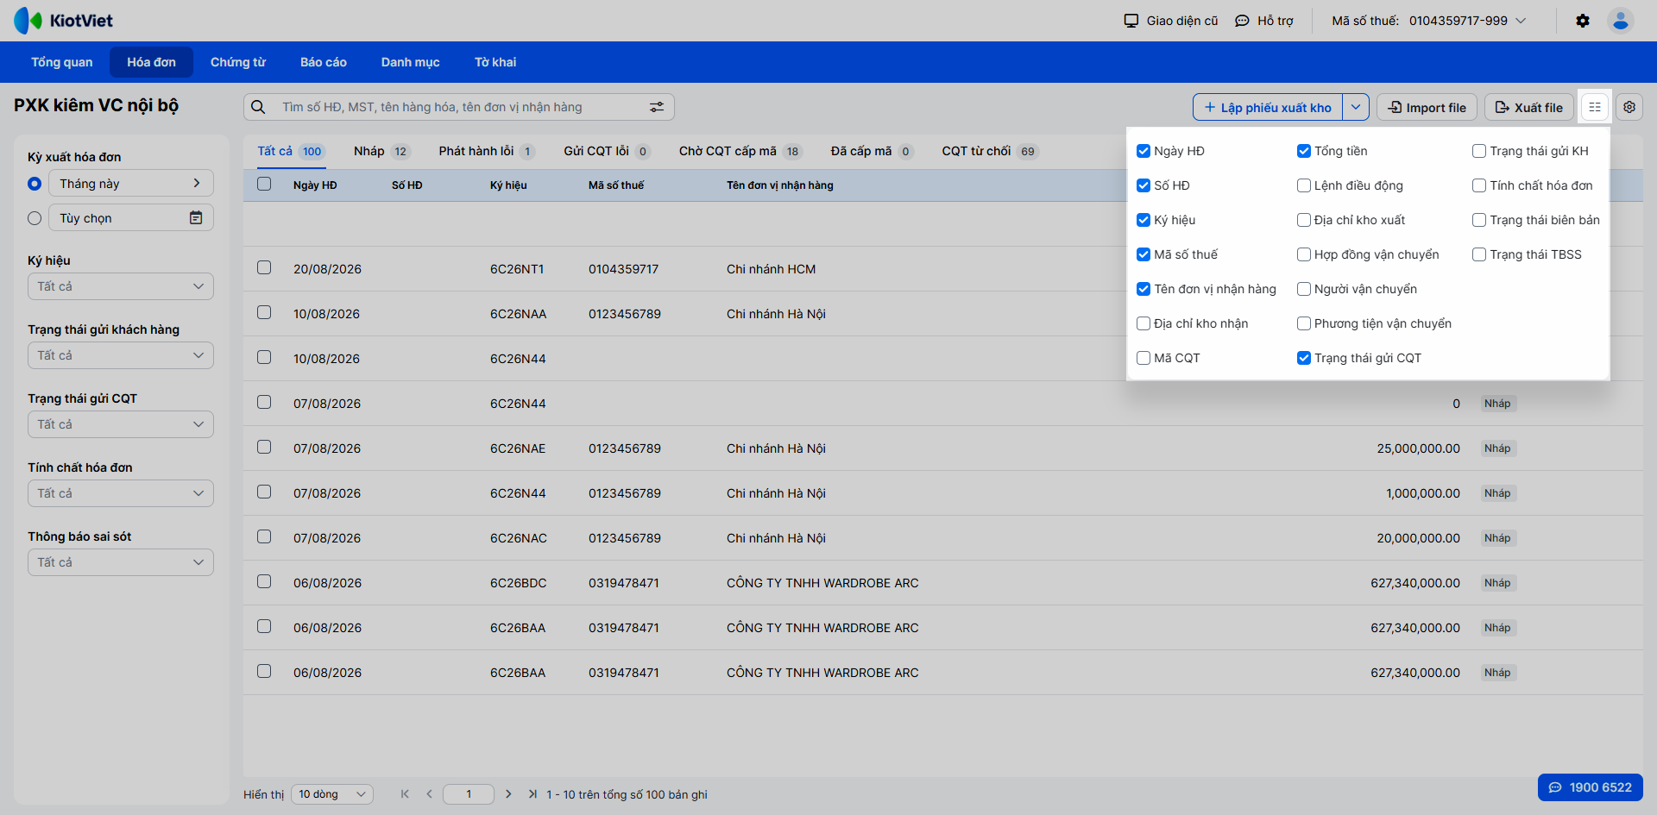Viewport: 1657px width, 815px height.
Task: Open Tờ khai menu
Action: [495, 62]
